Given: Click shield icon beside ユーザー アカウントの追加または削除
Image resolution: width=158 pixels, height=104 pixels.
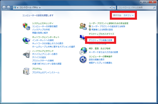Looking at the screenshot, I should (90, 26).
